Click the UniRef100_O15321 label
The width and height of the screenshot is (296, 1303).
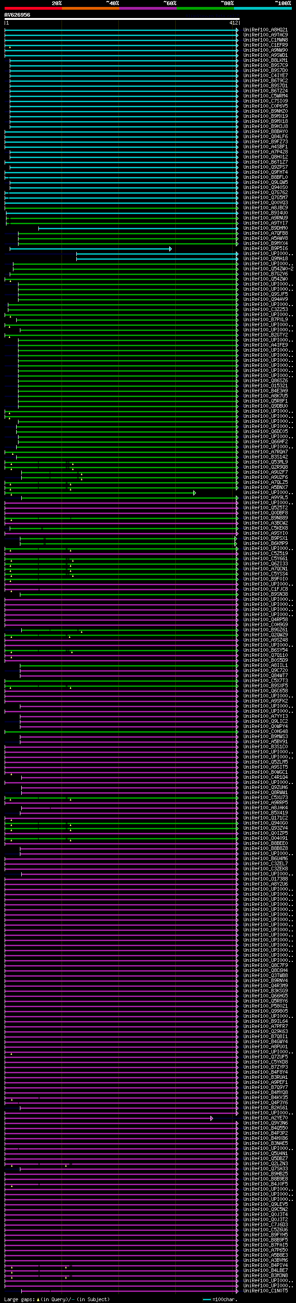point(265,386)
